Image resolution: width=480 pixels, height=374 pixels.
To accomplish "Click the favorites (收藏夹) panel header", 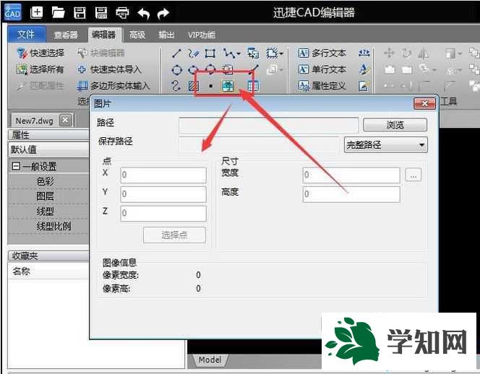I will (x=48, y=256).
